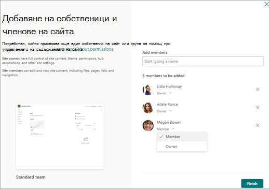The width and height of the screenshot is (270, 189).
Task: Click Megan Bowen's profile photo
Action: 148,125
